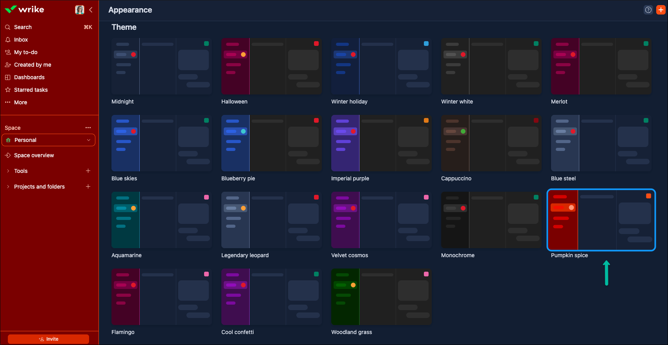This screenshot has width=668, height=345.
Task: Open the user profile avatar
Action: [x=80, y=10]
